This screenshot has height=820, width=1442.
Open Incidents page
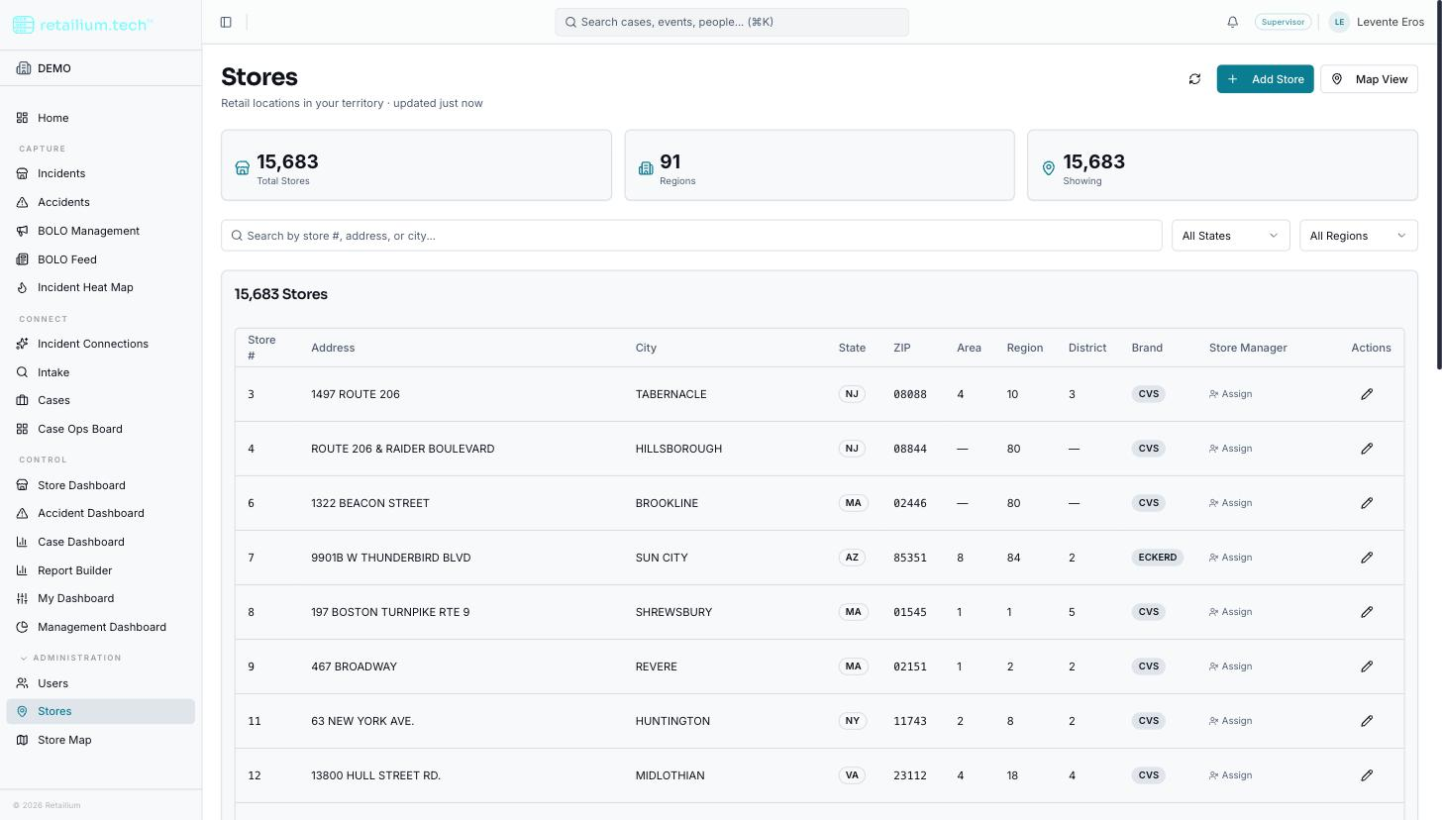[x=100, y=173]
